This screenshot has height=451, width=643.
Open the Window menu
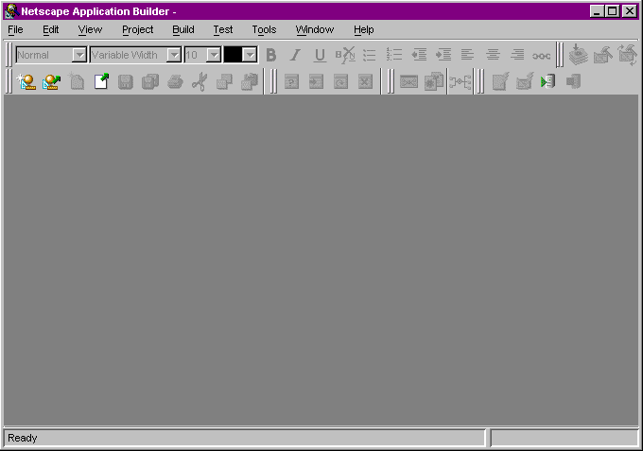[x=315, y=30]
